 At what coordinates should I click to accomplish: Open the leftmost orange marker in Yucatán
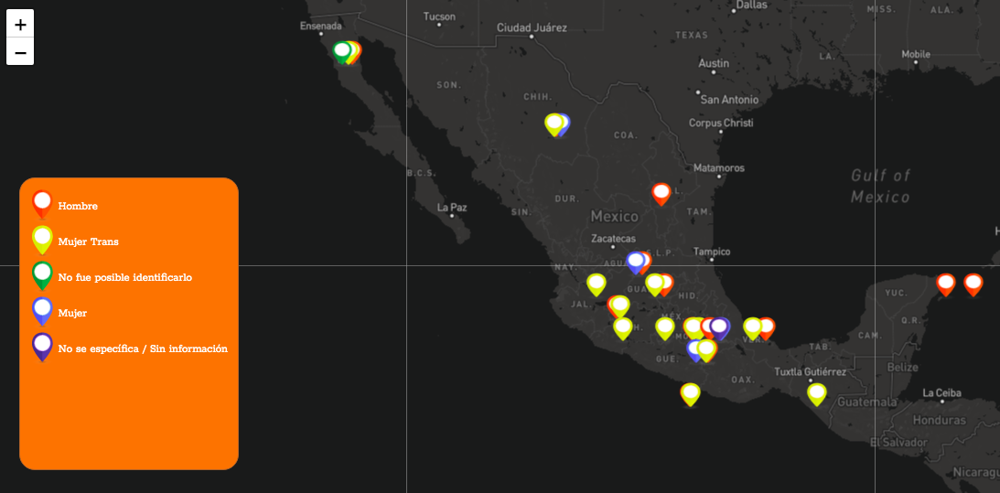click(946, 283)
